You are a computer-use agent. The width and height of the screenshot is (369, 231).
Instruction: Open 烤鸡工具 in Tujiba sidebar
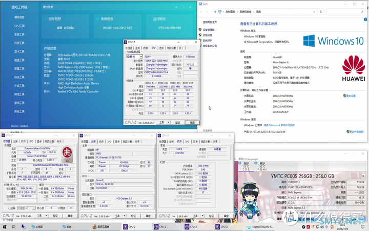coord(19,94)
